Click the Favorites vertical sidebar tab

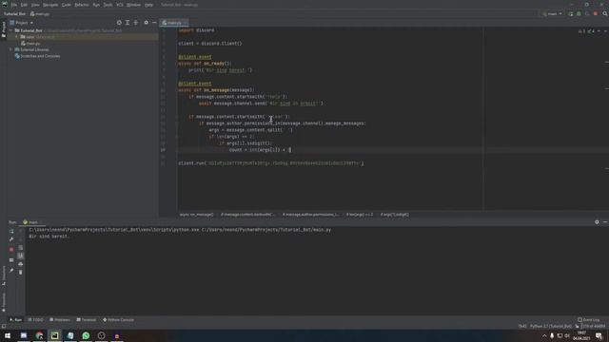click(4, 302)
